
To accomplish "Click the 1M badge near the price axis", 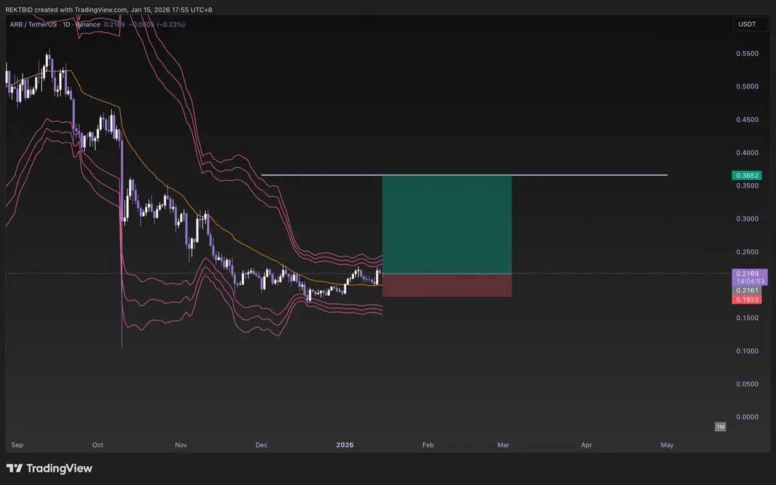I will coord(720,427).
